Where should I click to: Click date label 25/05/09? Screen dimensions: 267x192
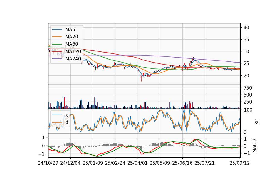click(x=160, y=163)
